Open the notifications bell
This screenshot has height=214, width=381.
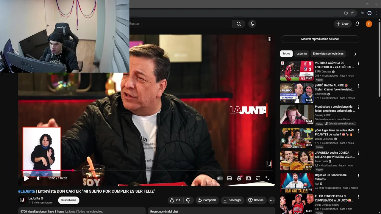pos(357,24)
